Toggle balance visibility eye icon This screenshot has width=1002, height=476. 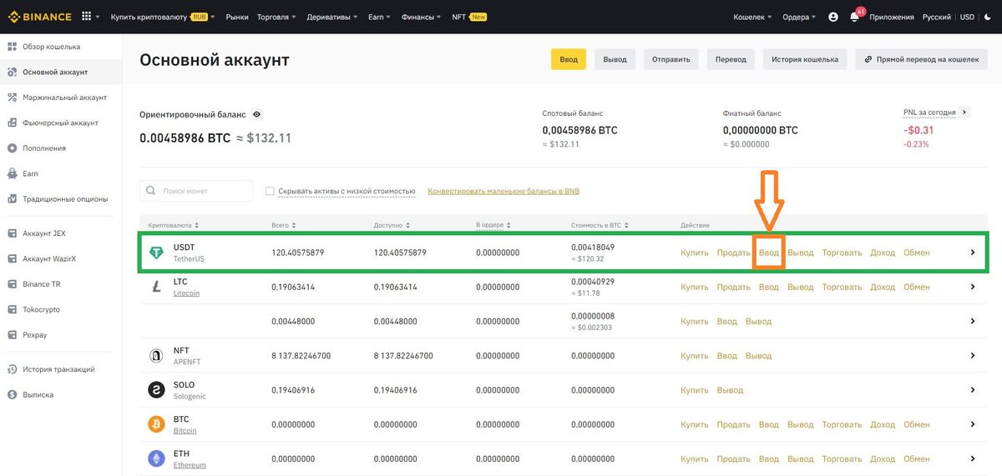[257, 114]
